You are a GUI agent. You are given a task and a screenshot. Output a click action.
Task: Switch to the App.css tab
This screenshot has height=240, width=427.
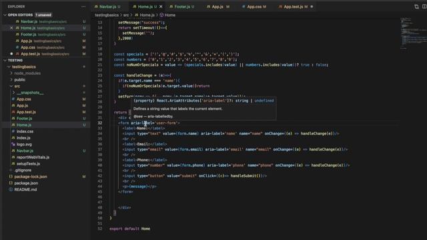(x=254, y=7)
